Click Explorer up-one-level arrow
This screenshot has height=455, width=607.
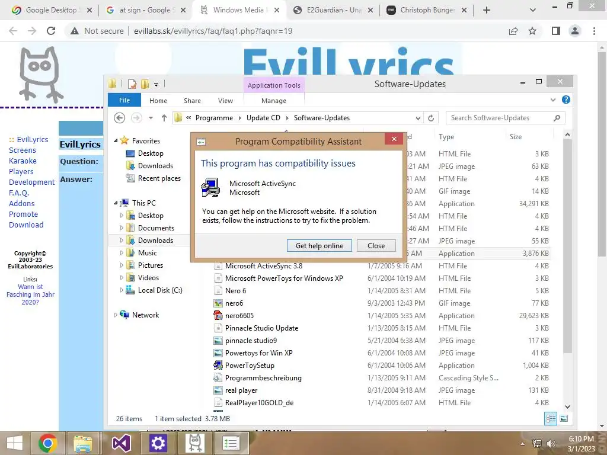[164, 118]
